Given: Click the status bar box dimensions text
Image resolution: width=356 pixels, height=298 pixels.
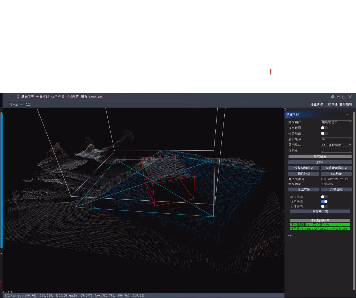Looking at the screenshot, I should coord(120,295).
